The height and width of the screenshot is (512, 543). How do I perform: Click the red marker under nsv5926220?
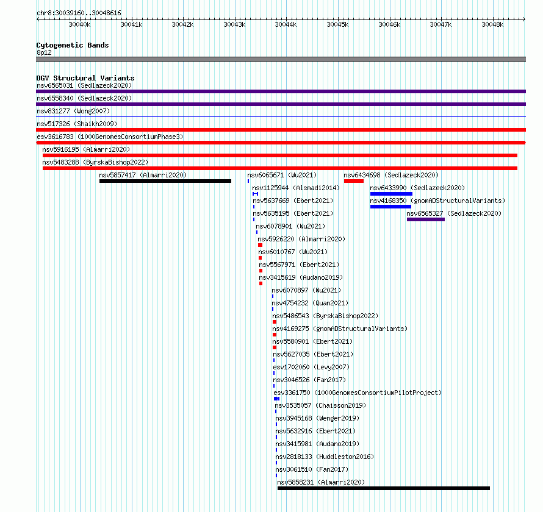(260, 245)
